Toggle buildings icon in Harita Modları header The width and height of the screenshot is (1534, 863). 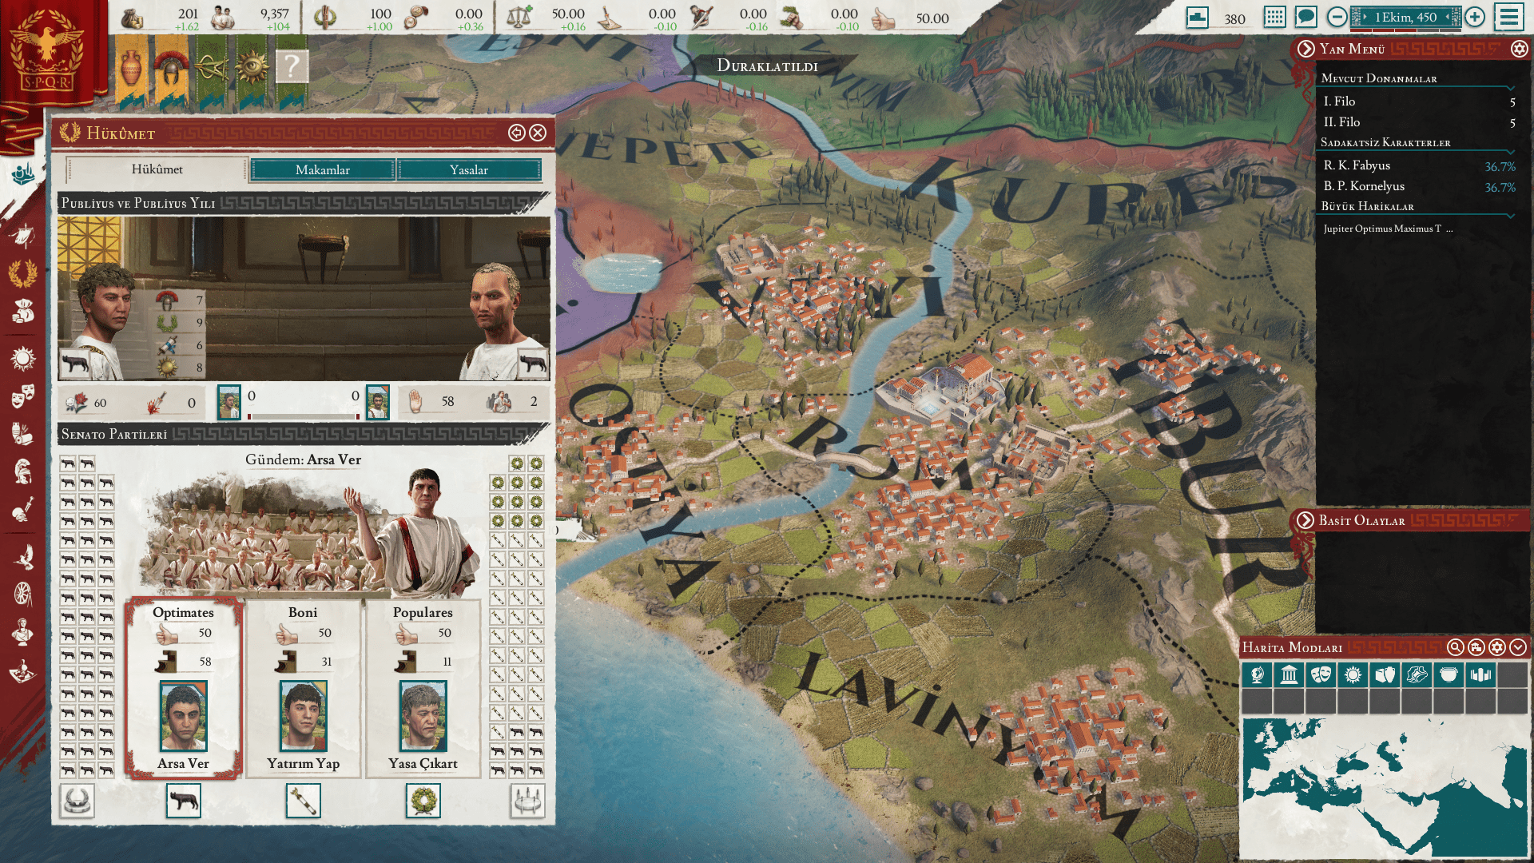click(x=1476, y=647)
